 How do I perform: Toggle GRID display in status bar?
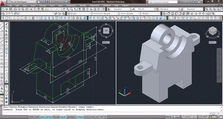[42, 117]
